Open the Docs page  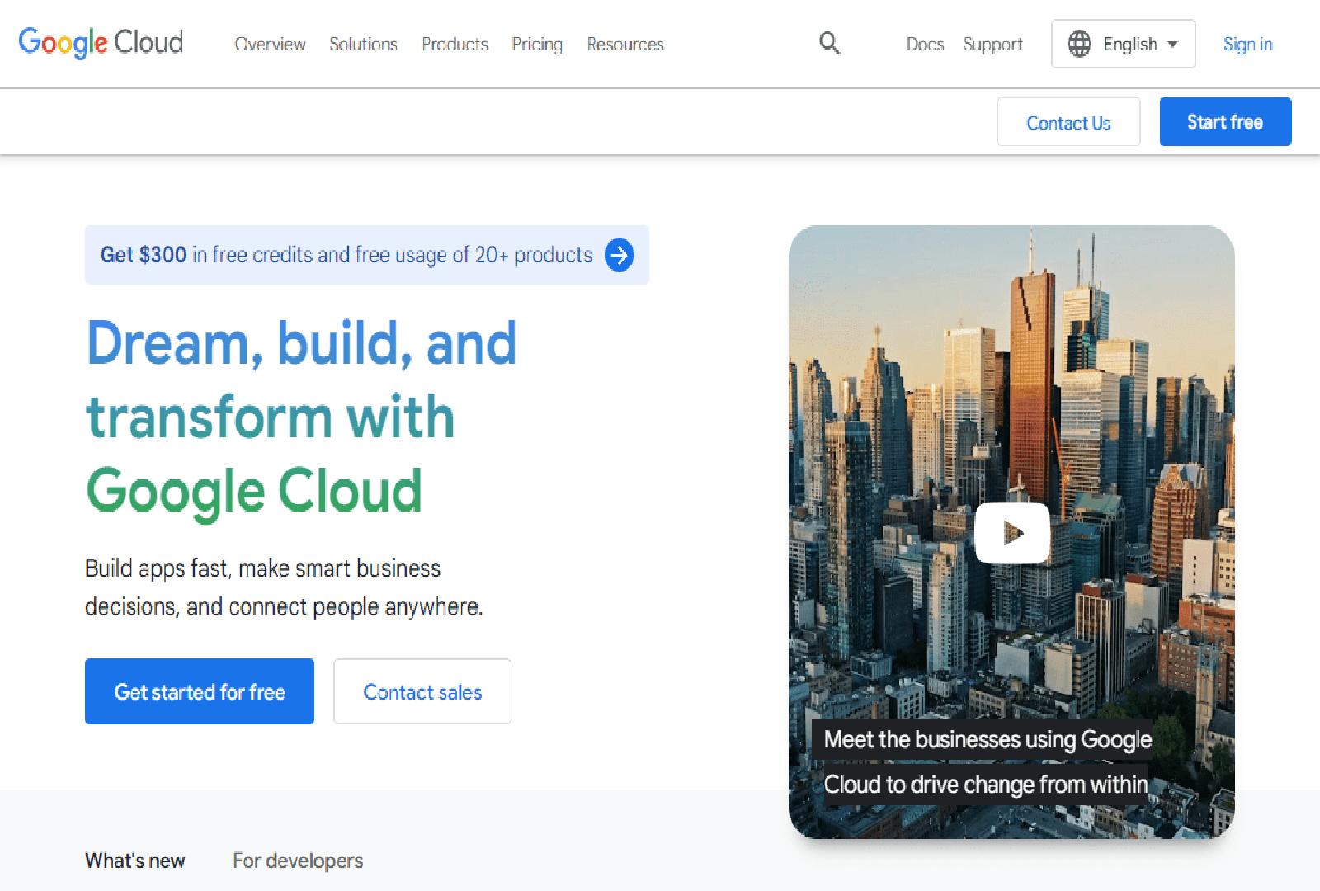(x=925, y=45)
